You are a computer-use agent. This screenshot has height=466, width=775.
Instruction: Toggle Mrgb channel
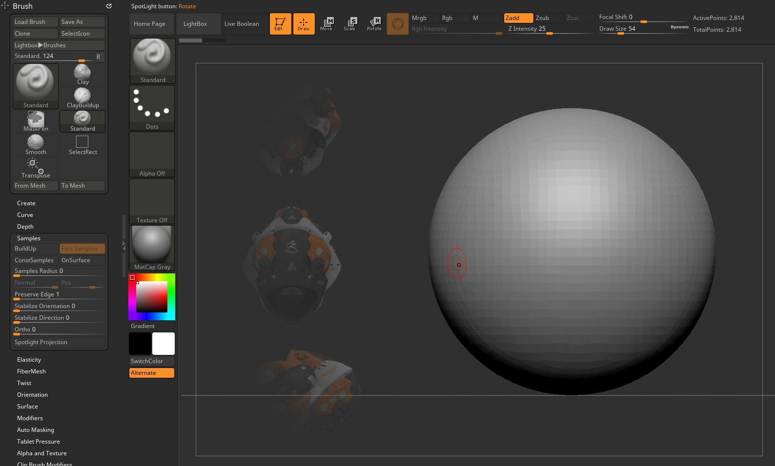[x=425, y=18]
